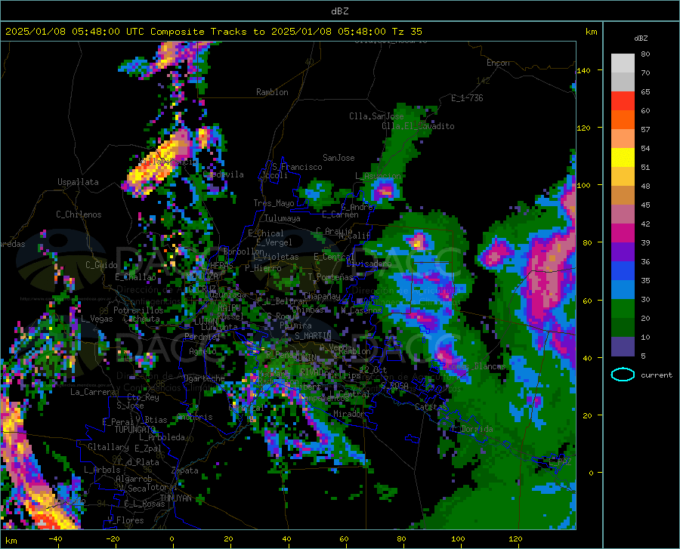The image size is (680, 549).
Task: Select the 'L_Dormida' place label
Action: [471, 429]
